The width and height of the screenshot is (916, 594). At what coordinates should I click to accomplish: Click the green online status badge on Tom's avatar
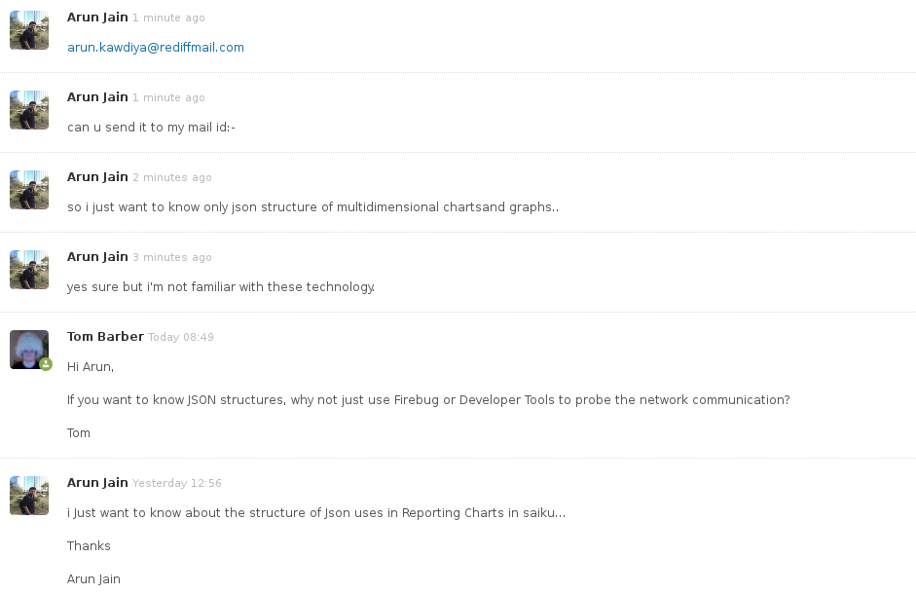[46, 364]
